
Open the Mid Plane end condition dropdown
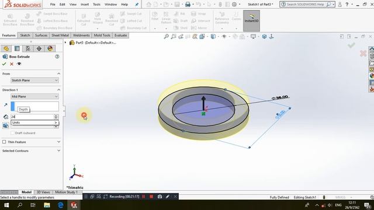coord(34,96)
